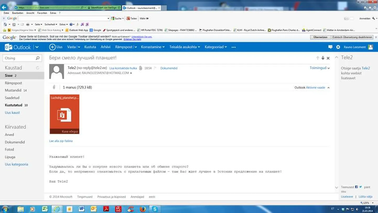This screenshot has height=213, width=378.
Task: Open the Datei menu
Action: pos(6,13)
